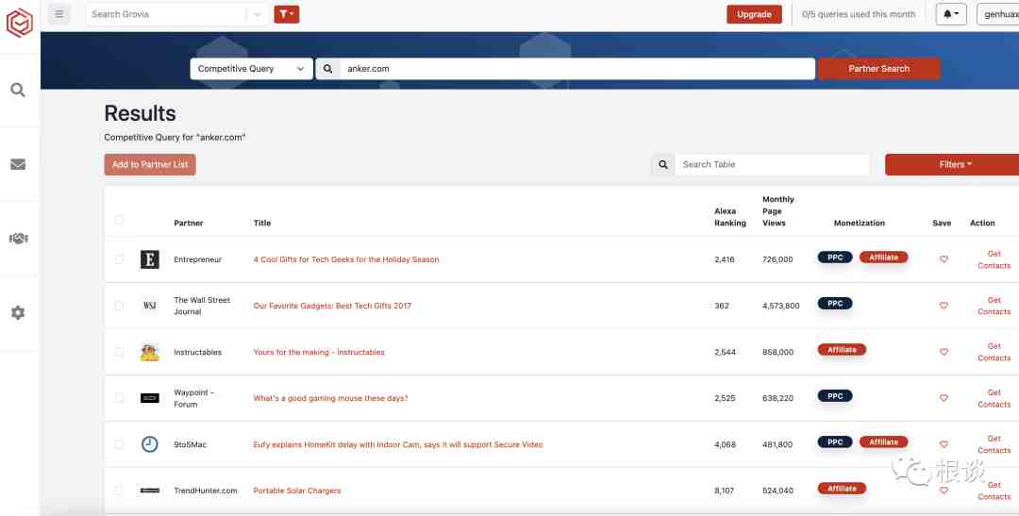Check the Entrepreneur row checkbox

(x=119, y=259)
